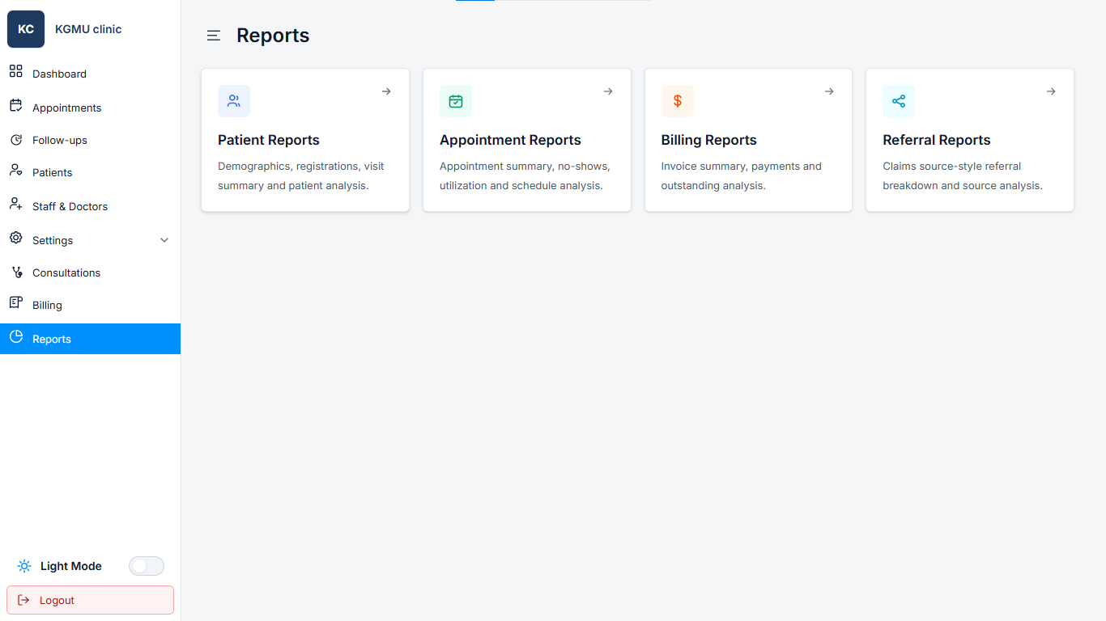Click the Patient Reports people icon
This screenshot has height=621, width=1106.
click(234, 101)
